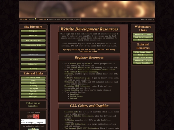Click the 'Website under' scrolling marquee text
This screenshot has height=130, width=174.
(148, 20)
